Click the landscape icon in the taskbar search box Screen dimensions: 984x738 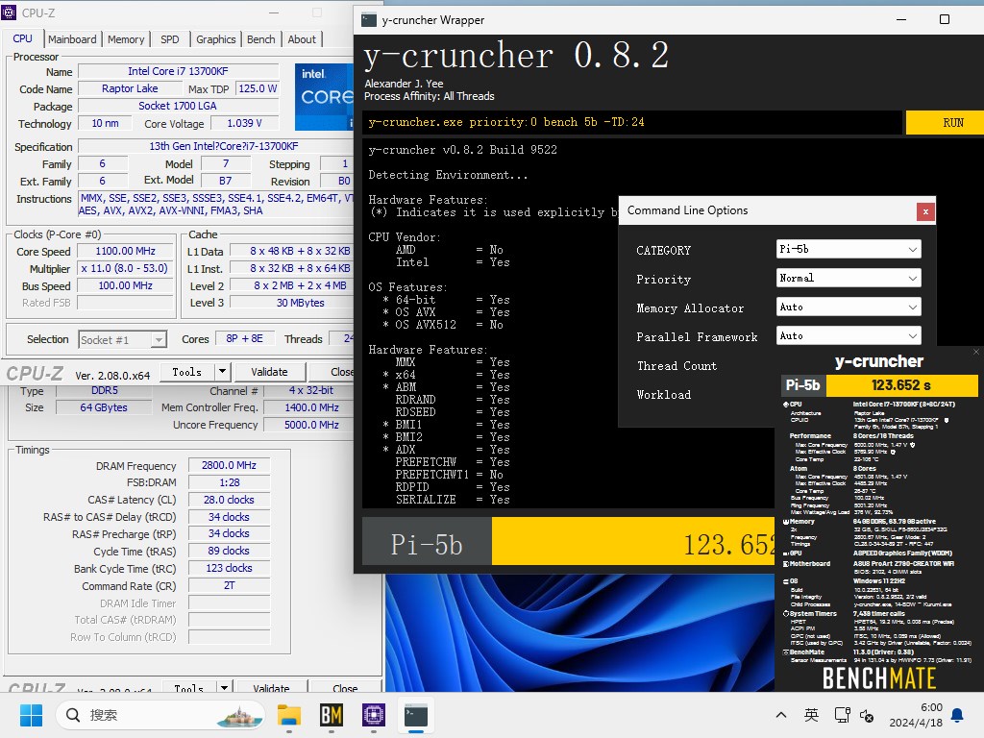[239, 716]
